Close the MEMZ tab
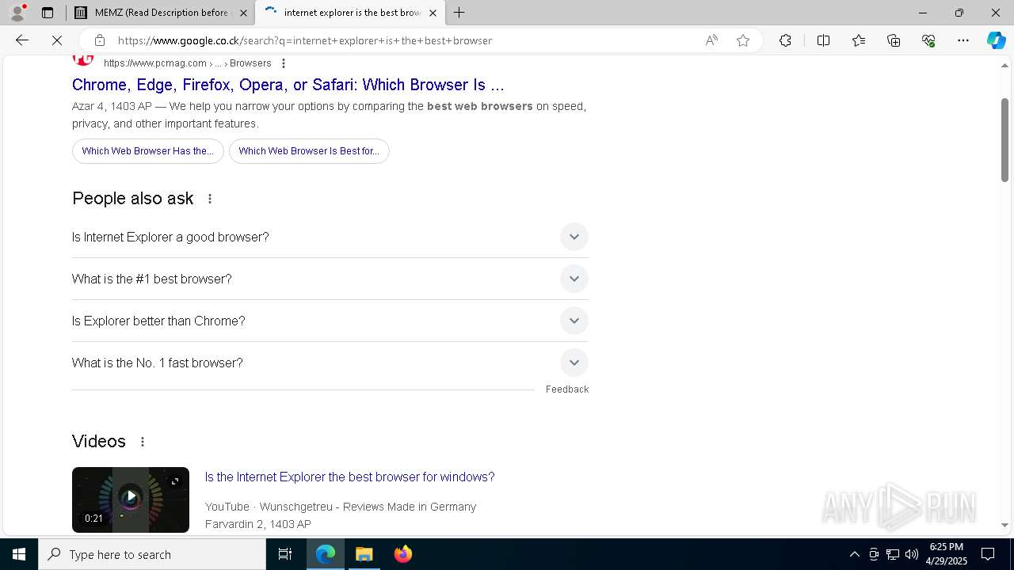1014x570 pixels. click(243, 13)
